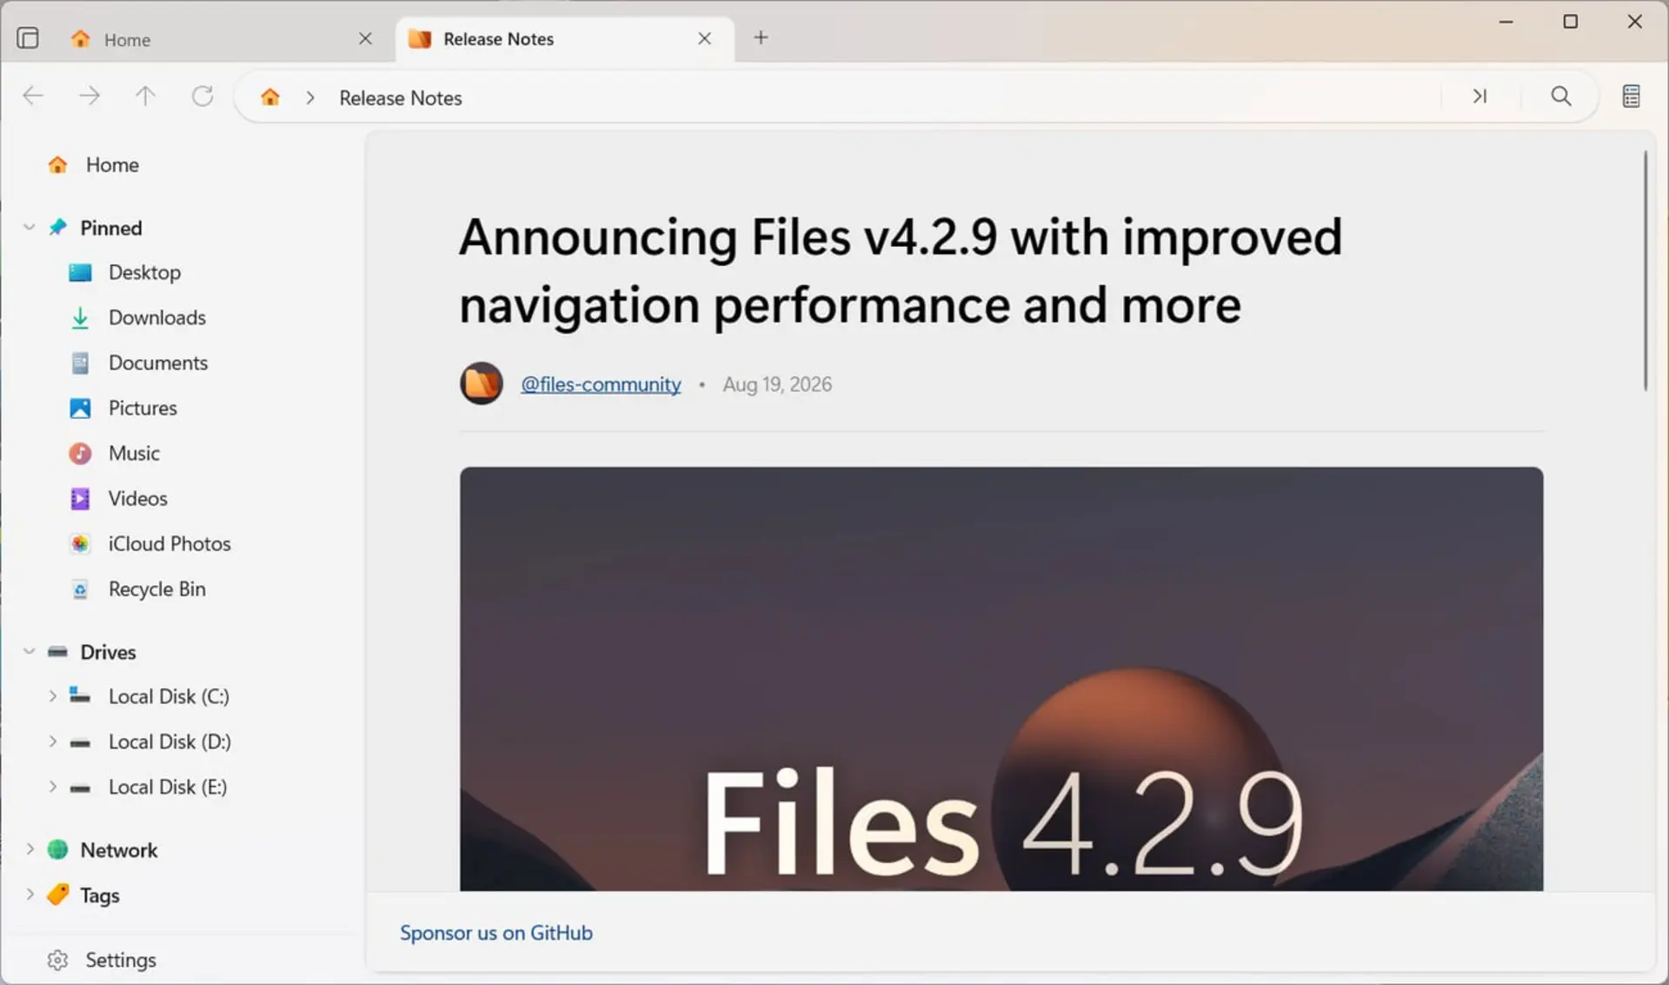
Task: Collapse the Pinned section
Action: [29, 228]
